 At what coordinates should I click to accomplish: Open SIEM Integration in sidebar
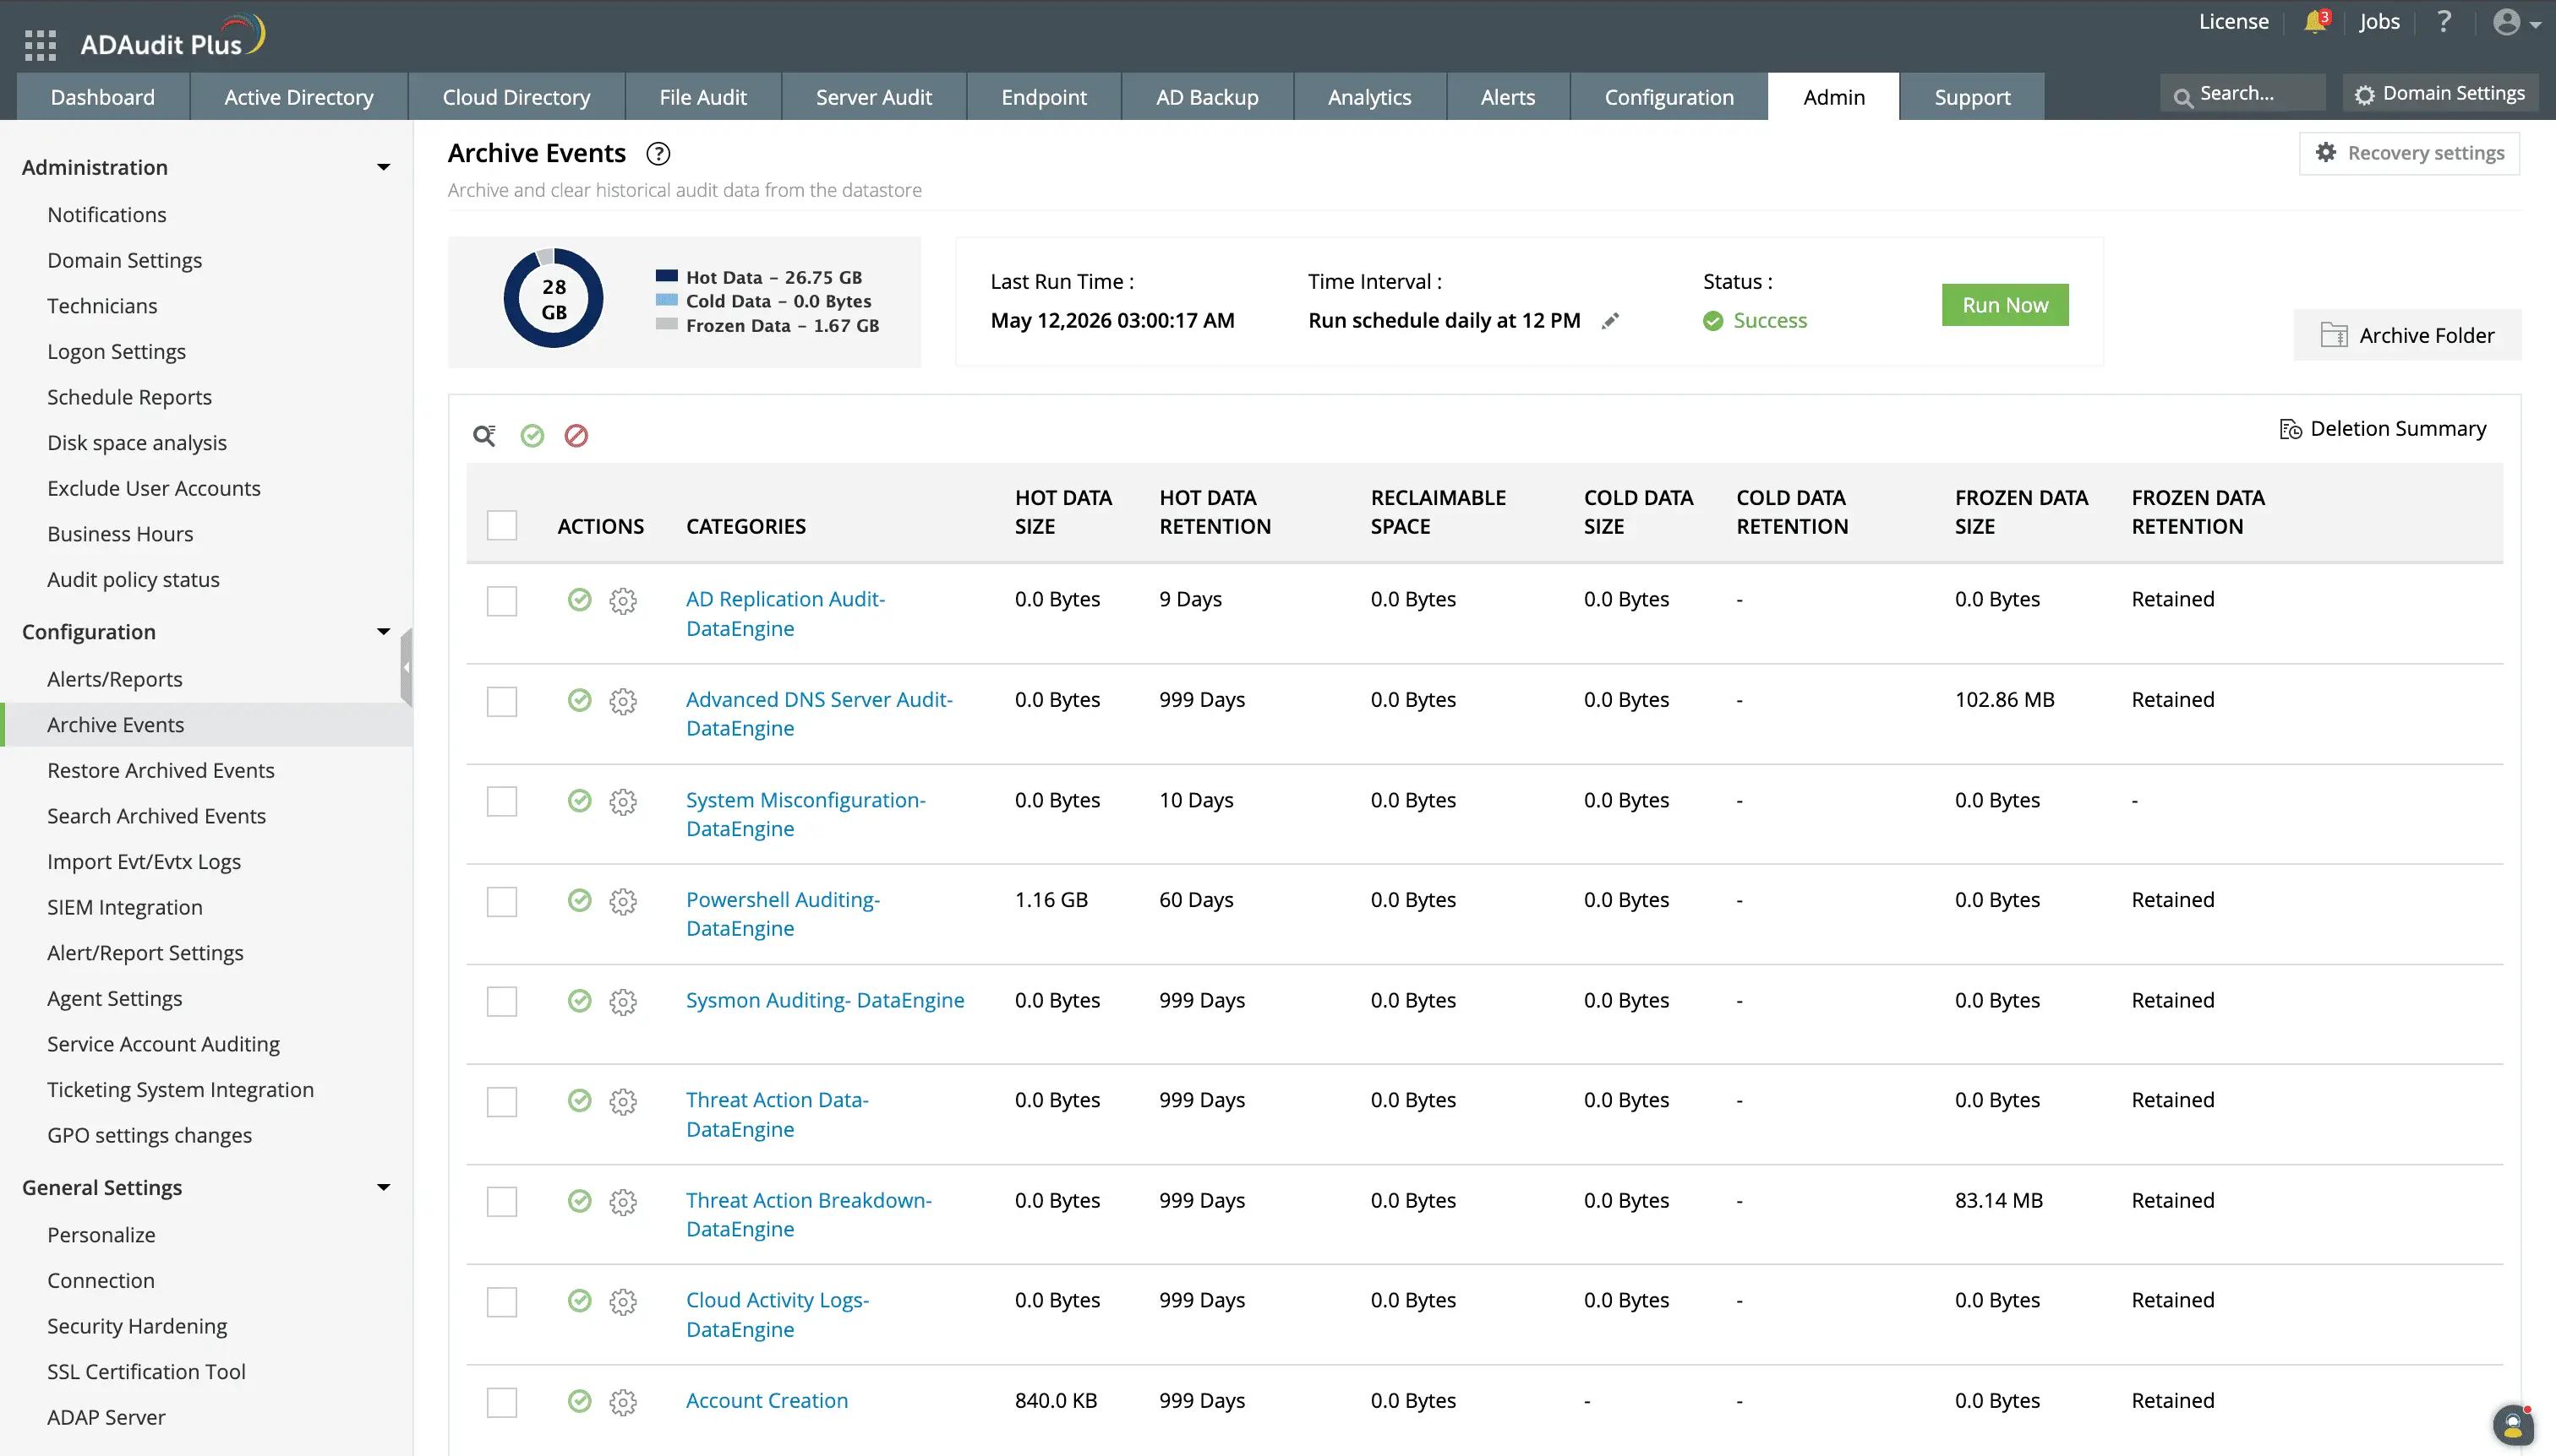pyautogui.click(x=125, y=908)
